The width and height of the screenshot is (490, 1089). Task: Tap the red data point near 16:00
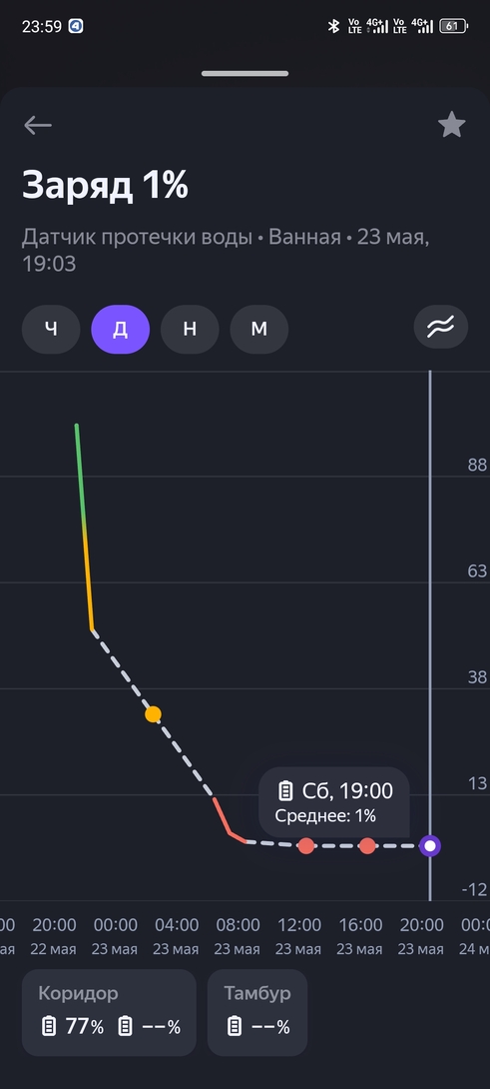click(367, 845)
